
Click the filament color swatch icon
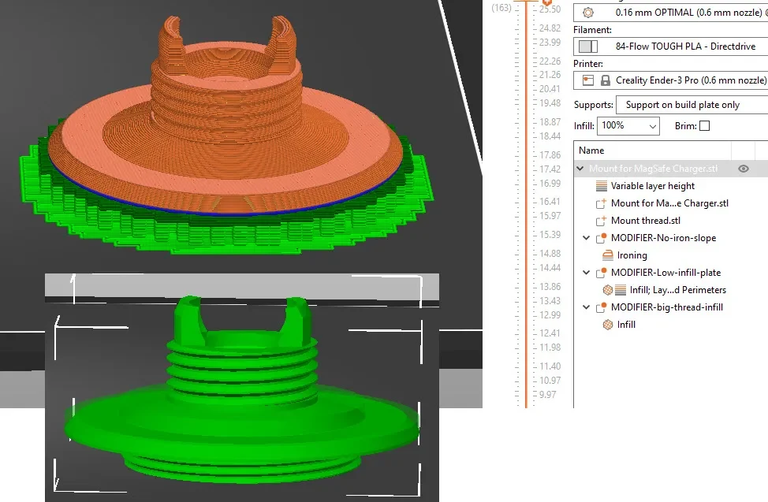coord(588,46)
